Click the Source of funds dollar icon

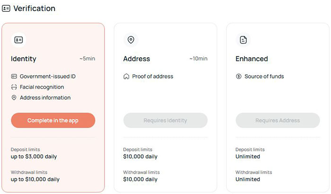pyautogui.click(x=238, y=76)
